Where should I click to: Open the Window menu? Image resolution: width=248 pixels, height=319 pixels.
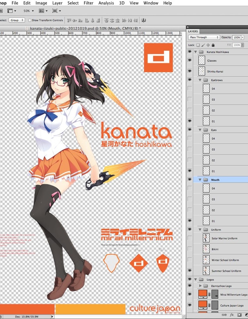click(x=151, y=3)
